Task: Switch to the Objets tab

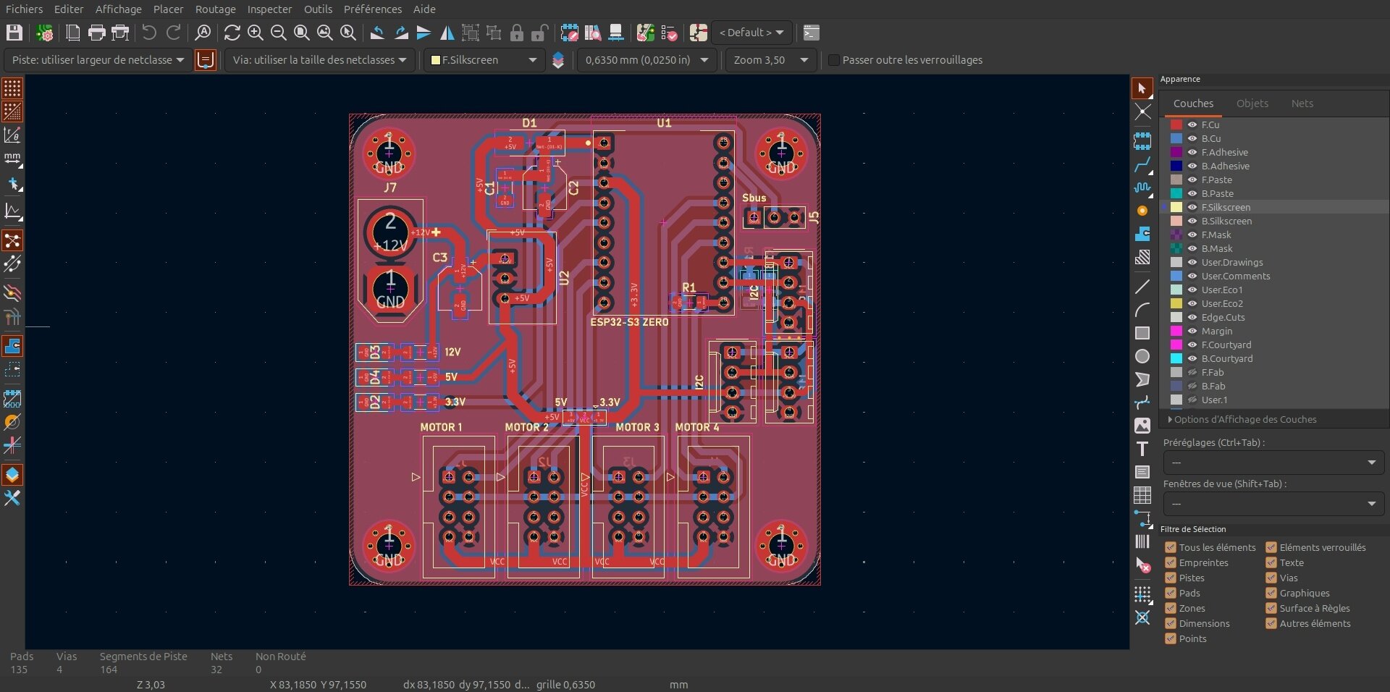Action: click(x=1252, y=104)
